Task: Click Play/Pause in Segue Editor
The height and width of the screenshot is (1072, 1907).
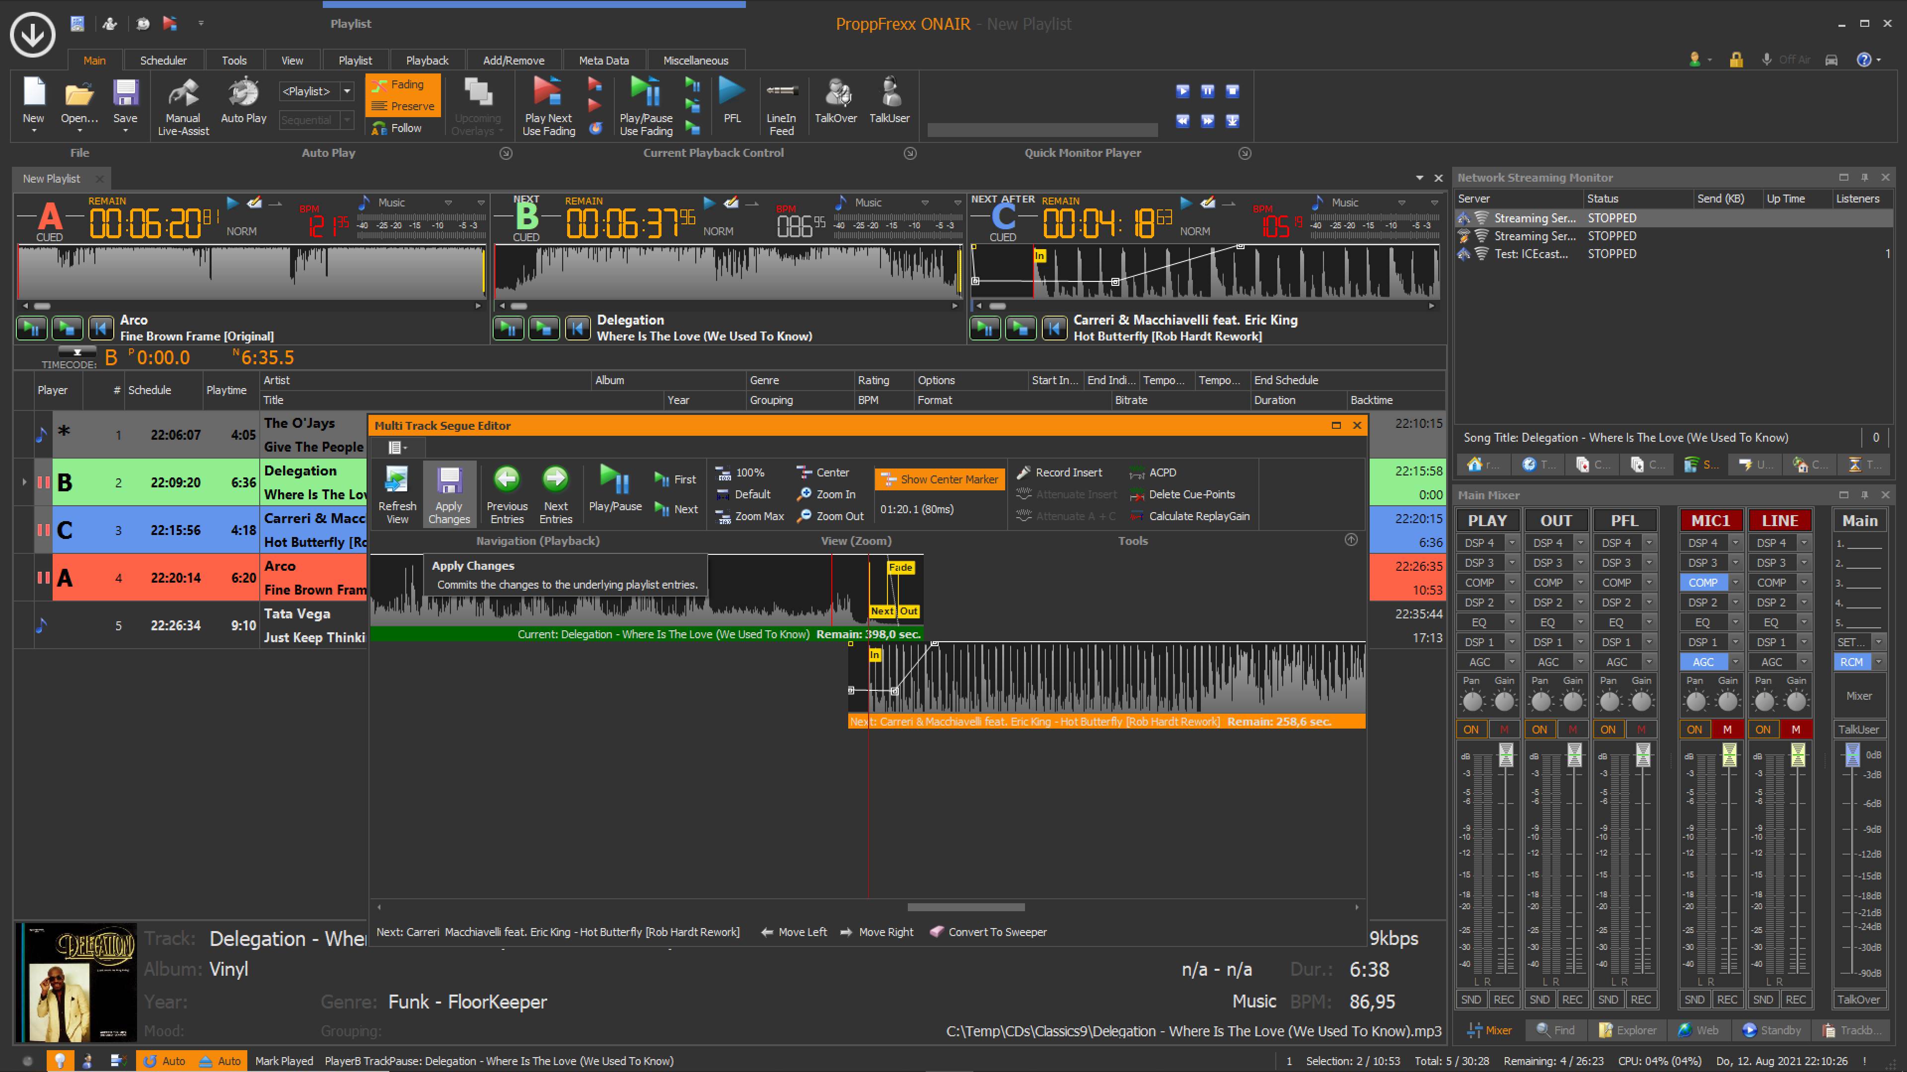Action: point(615,489)
